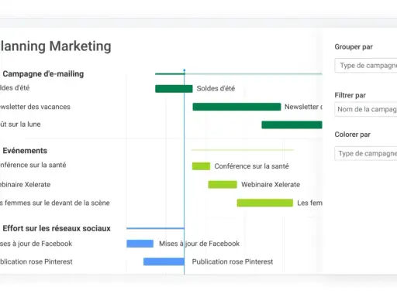Click the réseaux sociaux blue summary line
The width and height of the screenshot is (397, 297).
pyautogui.click(x=155, y=228)
